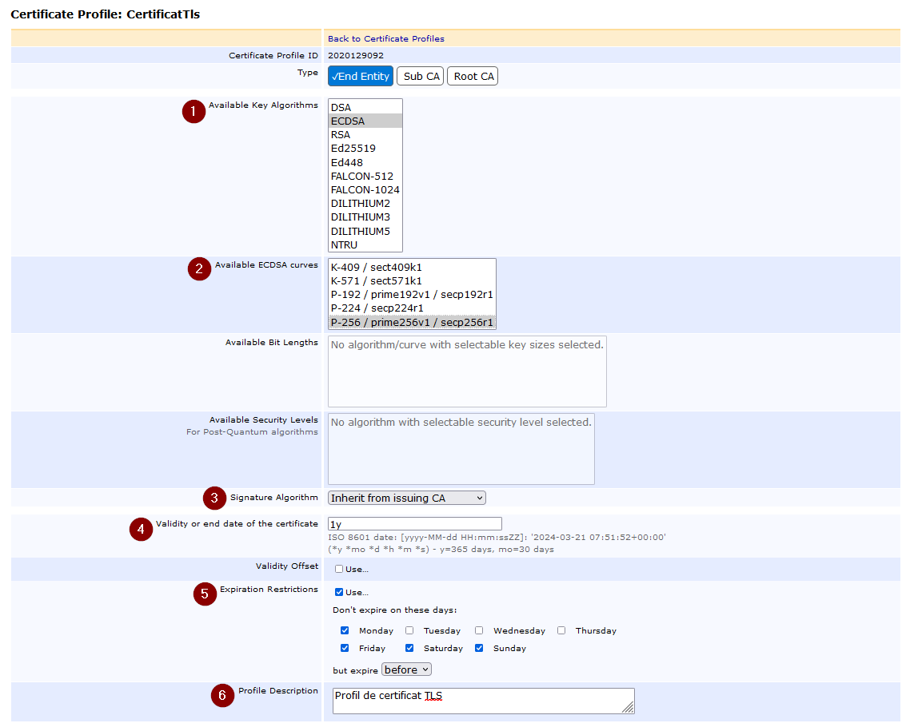Select RSA in Available Key Algorithms
The width and height of the screenshot is (910, 727).
click(341, 135)
